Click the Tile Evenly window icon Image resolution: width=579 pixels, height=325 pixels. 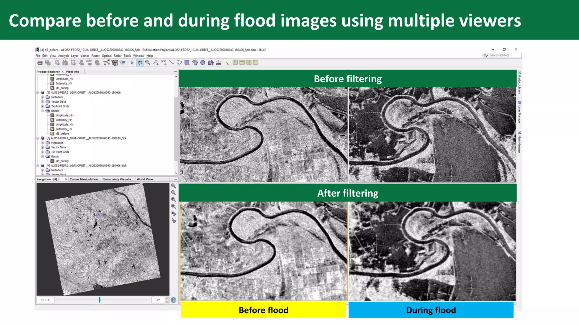[x=249, y=62]
